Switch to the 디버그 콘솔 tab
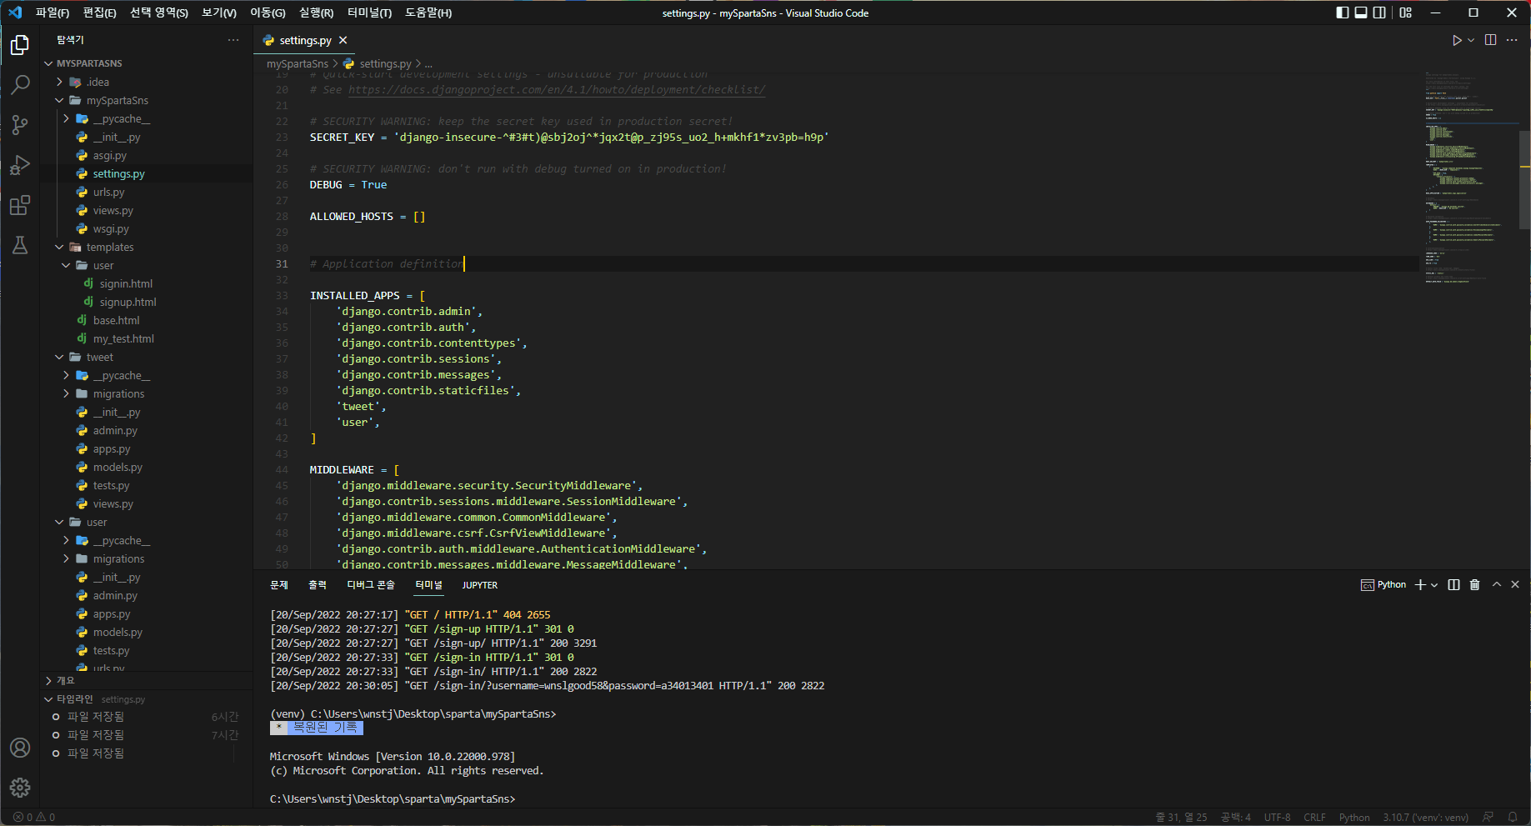 371,585
